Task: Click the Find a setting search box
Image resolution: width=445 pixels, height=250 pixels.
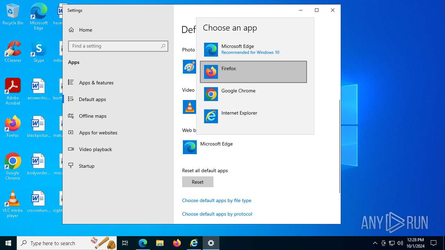Action: click(115, 46)
